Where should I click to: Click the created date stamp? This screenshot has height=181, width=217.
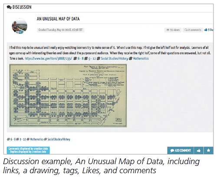[x=60, y=30]
